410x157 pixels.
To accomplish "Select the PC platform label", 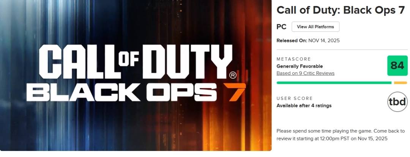I will point(281,27).
